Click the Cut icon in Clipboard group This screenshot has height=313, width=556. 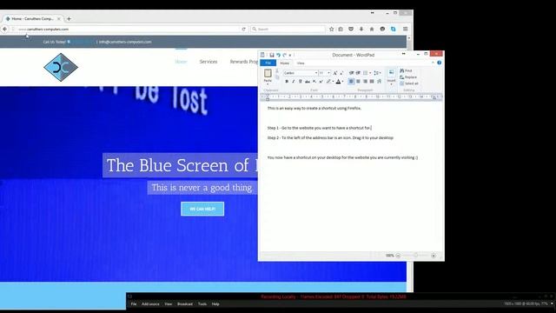(x=277, y=71)
